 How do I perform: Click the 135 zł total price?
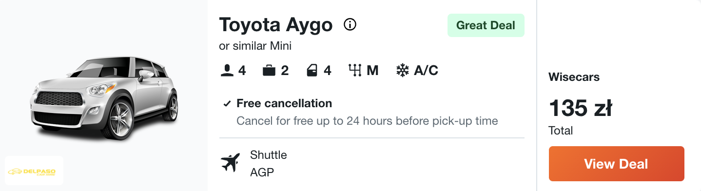[580, 108]
